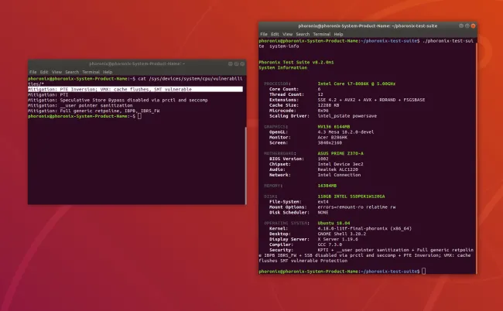Click Disk Scheduler 'NONE' text
Image resolution: width=503 pixels, height=311 pixels.
(x=323, y=213)
